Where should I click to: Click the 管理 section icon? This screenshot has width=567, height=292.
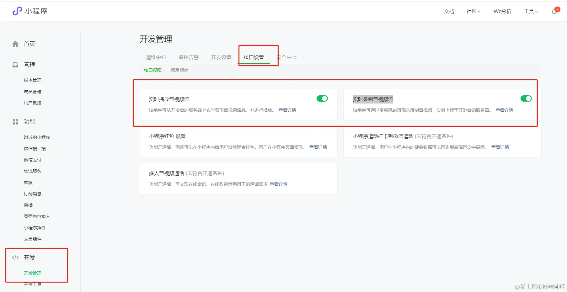click(x=15, y=65)
